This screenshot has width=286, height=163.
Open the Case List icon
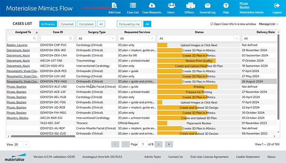(x=133, y=6)
